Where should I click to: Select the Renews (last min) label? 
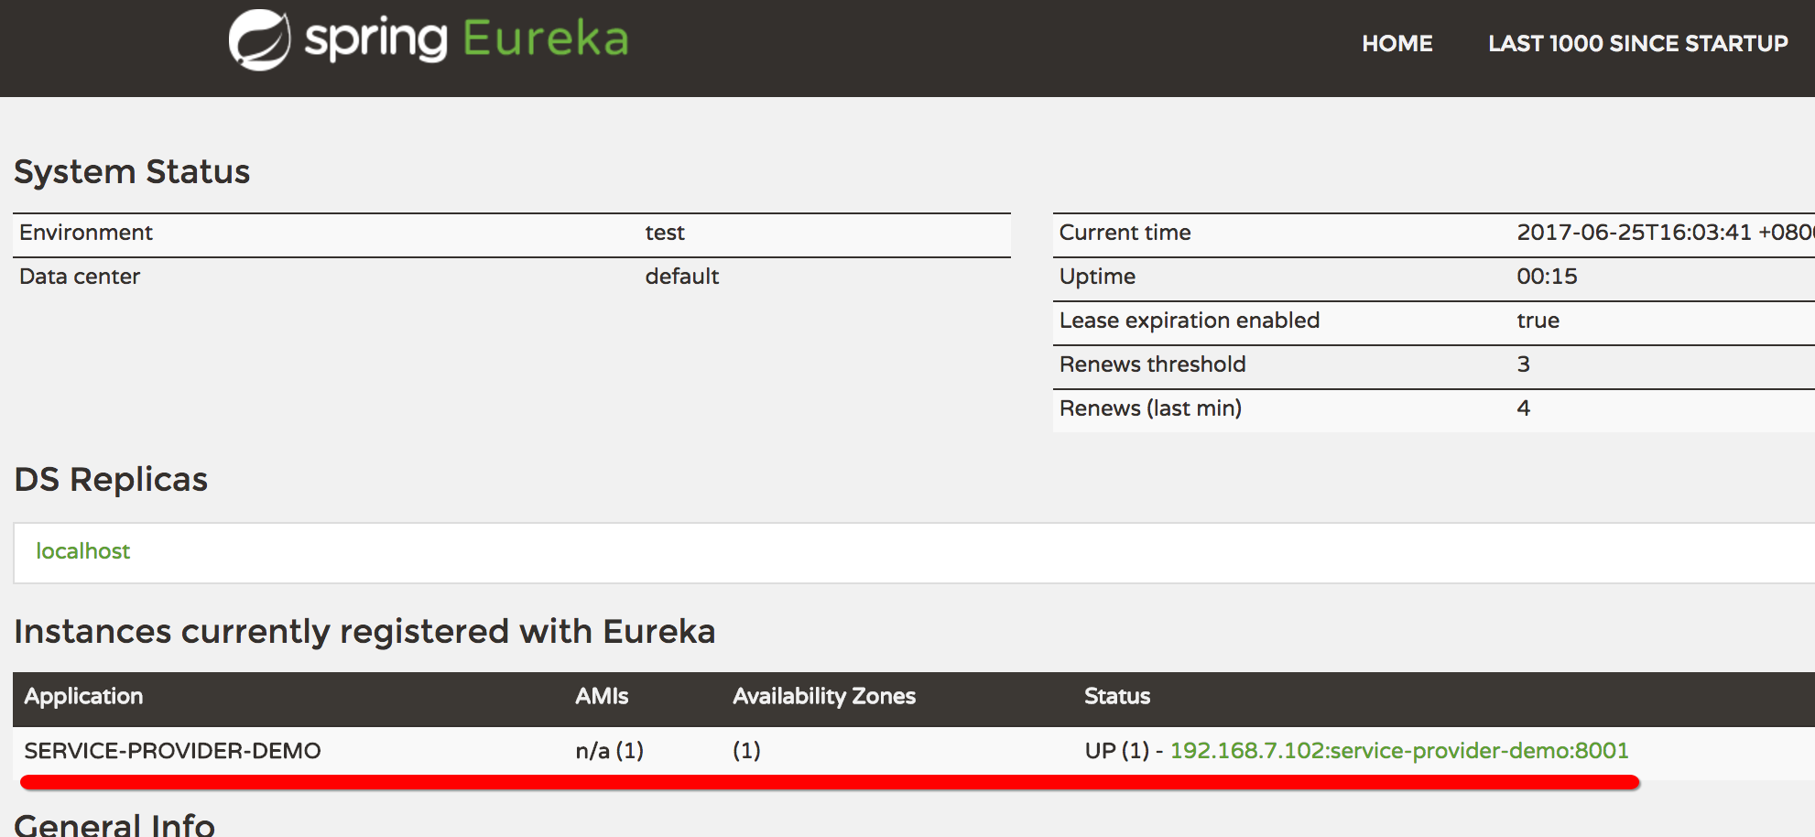pos(1150,408)
